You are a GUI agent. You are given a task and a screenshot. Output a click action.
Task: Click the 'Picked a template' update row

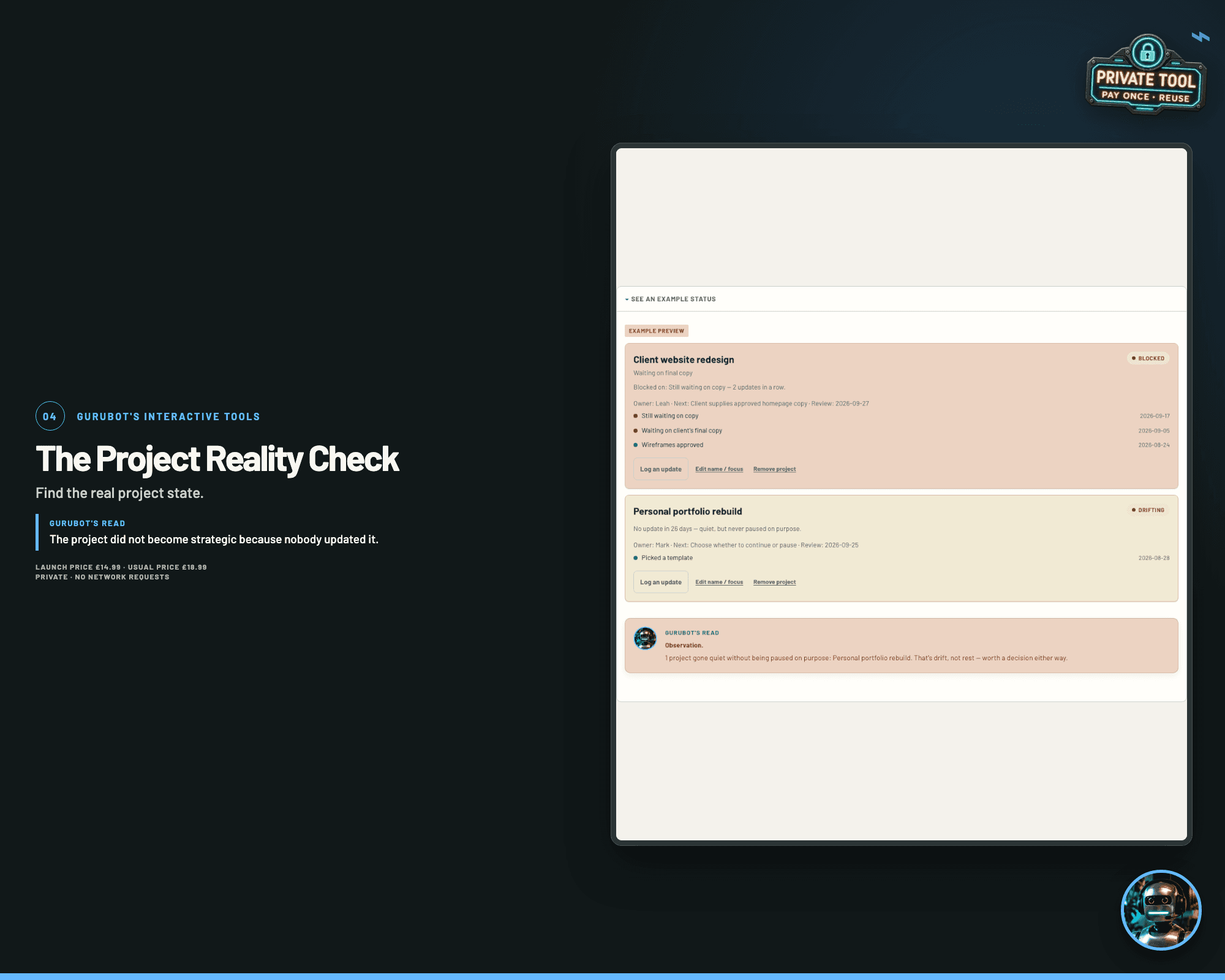point(901,558)
